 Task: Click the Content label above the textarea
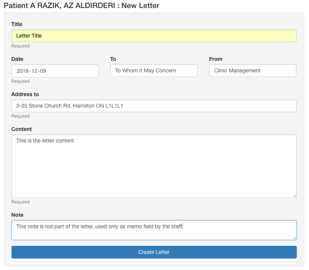pyautogui.click(x=21, y=129)
